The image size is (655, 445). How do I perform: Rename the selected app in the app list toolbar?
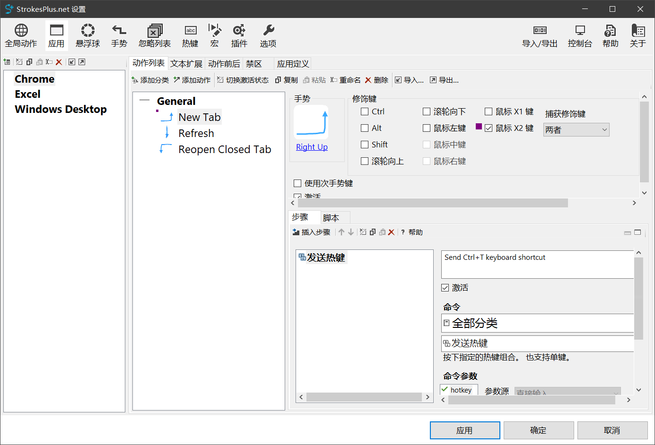pos(49,62)
